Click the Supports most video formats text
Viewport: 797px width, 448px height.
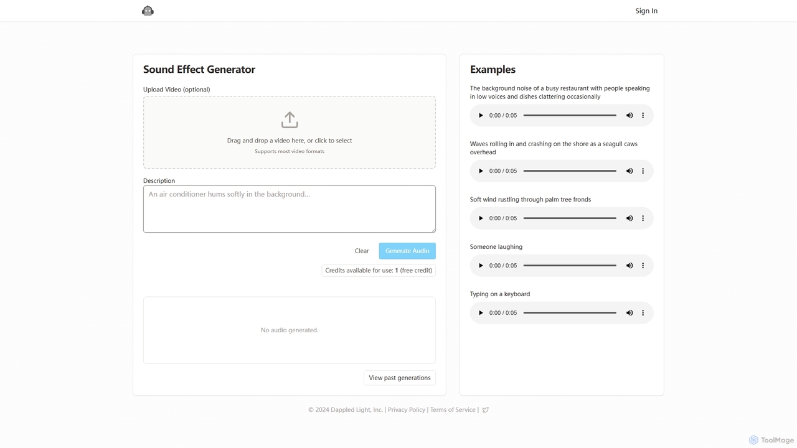click(290, 151)
